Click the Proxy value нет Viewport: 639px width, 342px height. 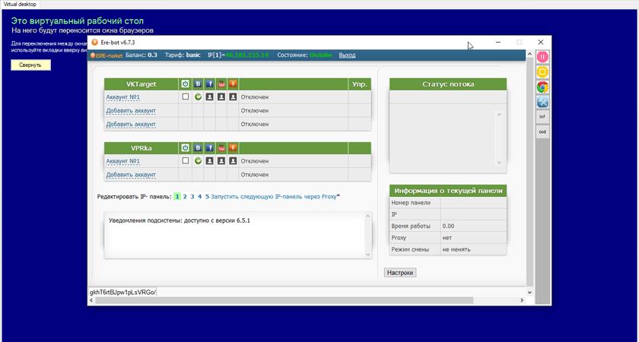click(x=447, y=238)
